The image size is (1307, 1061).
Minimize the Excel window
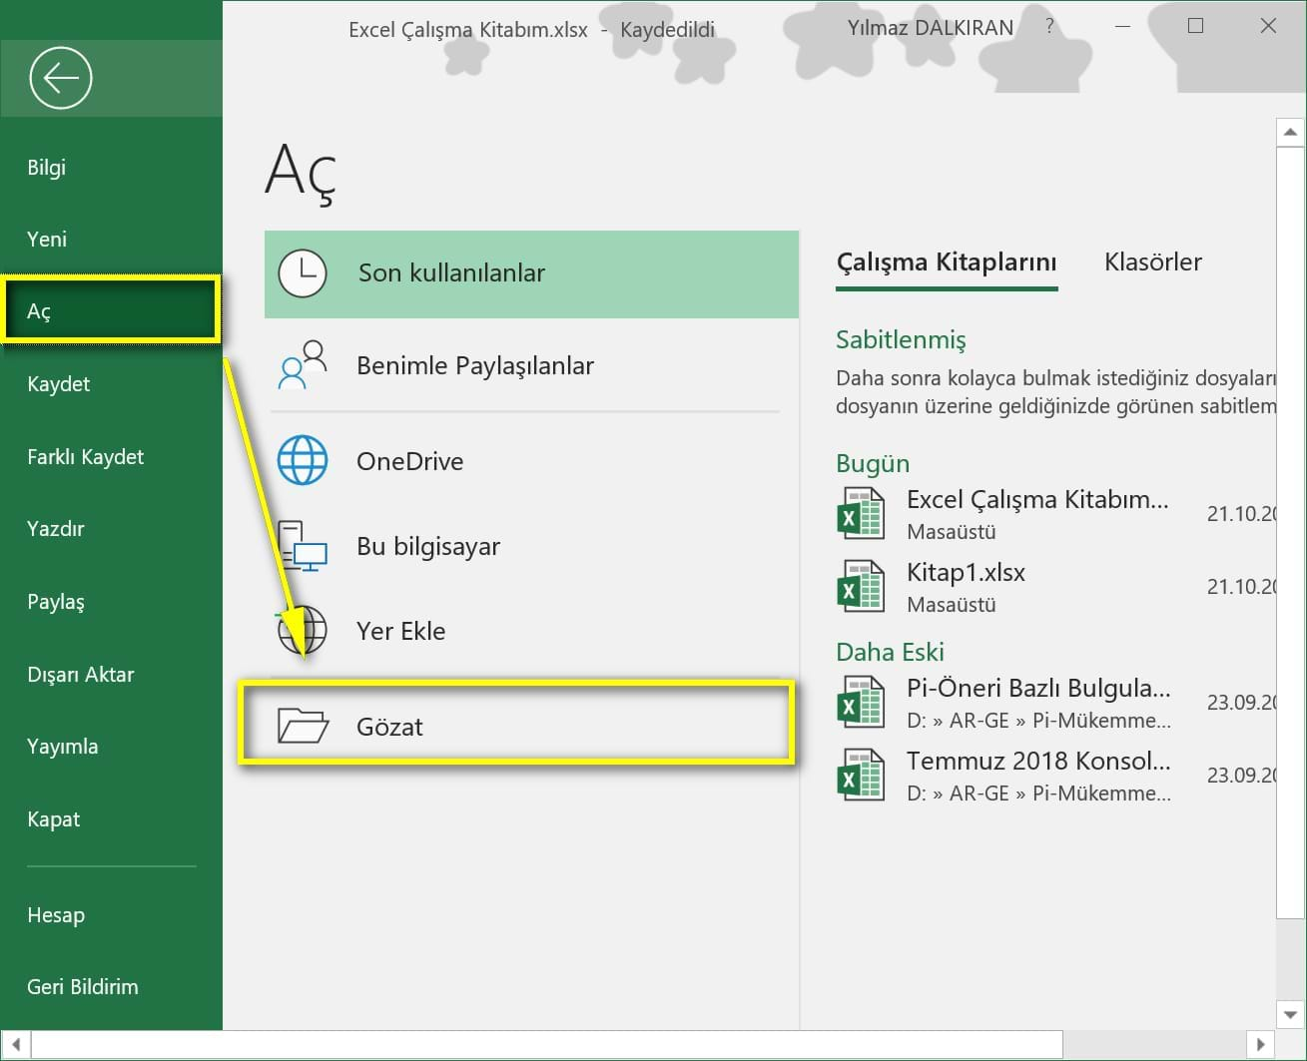(1122, 26)
